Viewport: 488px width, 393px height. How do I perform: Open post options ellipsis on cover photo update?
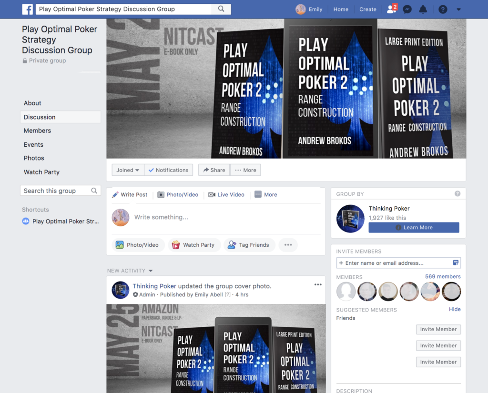coord(318,285)
